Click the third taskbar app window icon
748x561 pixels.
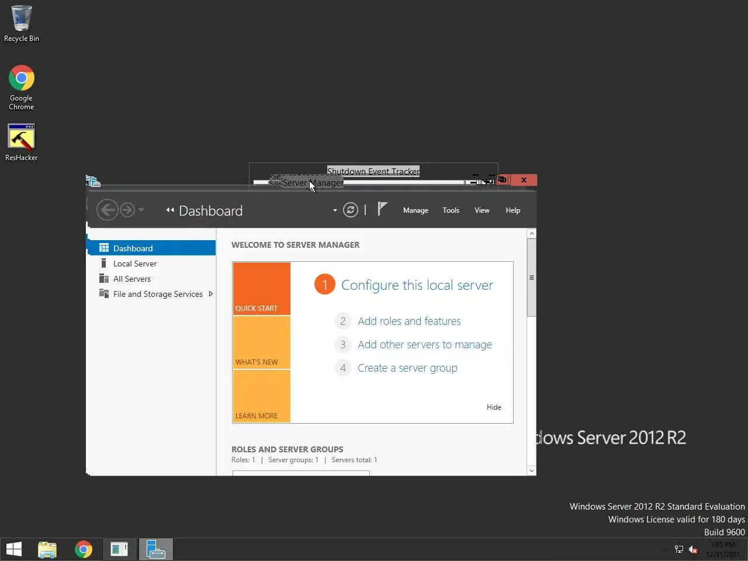[119, 549]
